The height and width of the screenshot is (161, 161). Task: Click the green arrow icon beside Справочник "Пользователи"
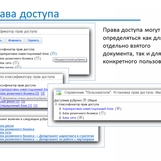tap(58, 93)
